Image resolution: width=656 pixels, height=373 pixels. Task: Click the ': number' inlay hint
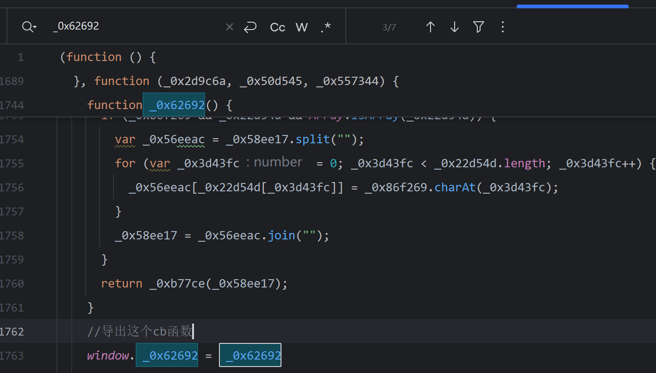point(274,162)
